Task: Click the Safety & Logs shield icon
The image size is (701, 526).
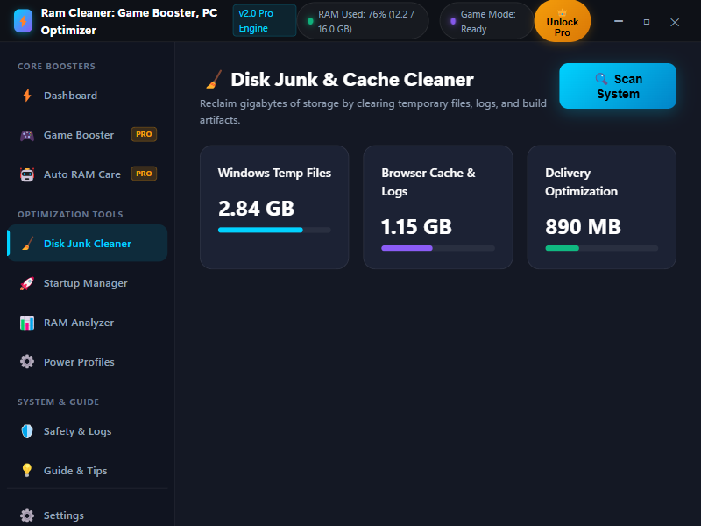Action: tap(27, 431)
